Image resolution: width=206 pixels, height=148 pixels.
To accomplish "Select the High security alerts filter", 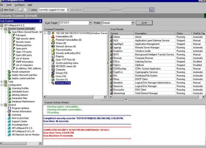I will 25,39.
